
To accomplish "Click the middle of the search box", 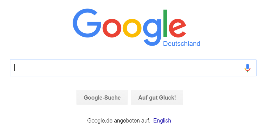I will [133, 68].
